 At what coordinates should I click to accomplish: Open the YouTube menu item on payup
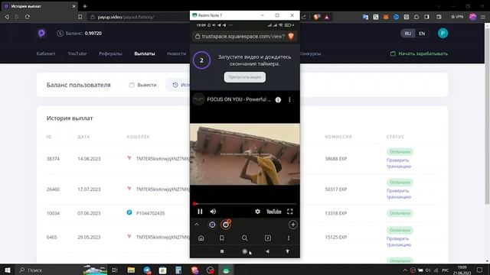77,53
